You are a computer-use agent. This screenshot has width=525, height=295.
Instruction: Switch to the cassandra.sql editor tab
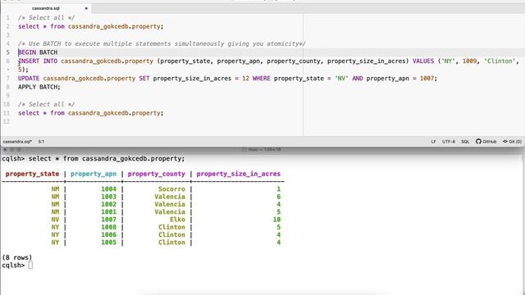(x=46, y=8)
